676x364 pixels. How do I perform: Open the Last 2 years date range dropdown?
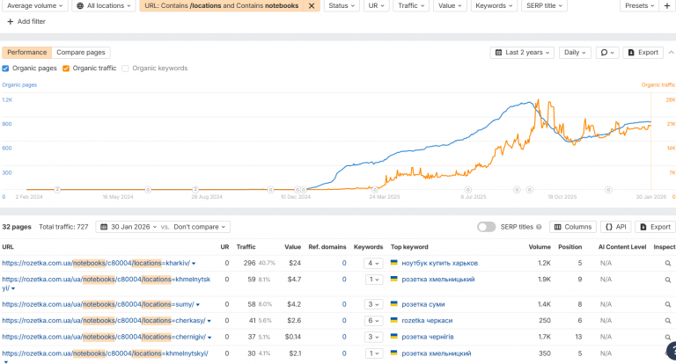[522, 53]
